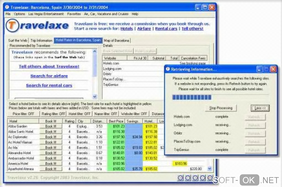The height and width of the screenshot is (187, 282).
Task: Click Book It! for Abba Garden
Action: (x=51, y=126)
